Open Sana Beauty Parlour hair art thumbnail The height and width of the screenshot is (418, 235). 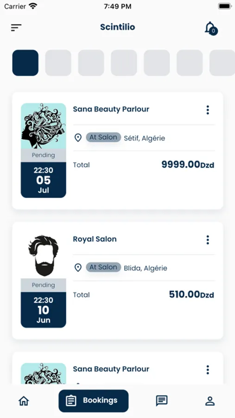coord(44,126)
